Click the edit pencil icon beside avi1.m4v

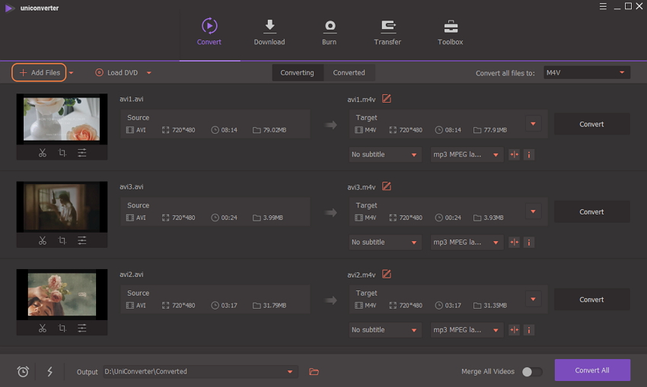coord(387,99)
